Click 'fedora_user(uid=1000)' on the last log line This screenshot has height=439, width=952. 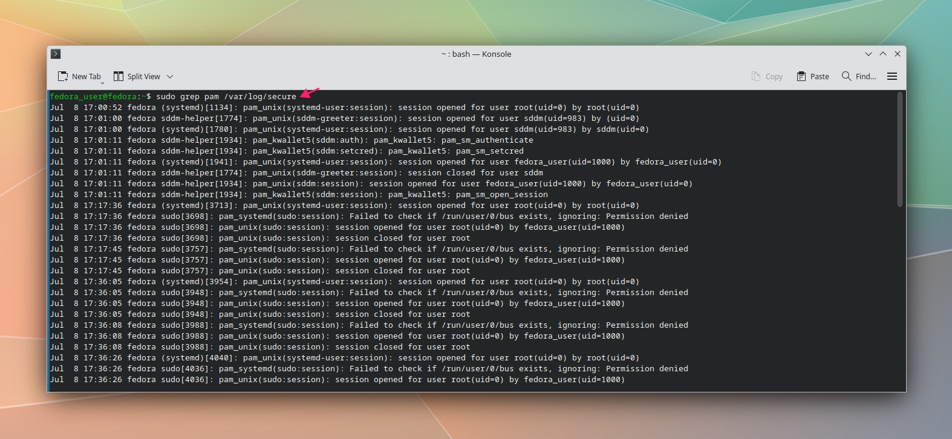click(575, 379)
